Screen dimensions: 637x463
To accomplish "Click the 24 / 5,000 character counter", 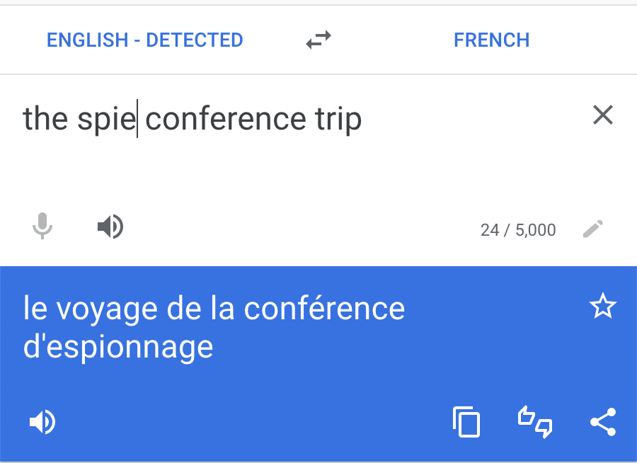I will coord(518,230).
